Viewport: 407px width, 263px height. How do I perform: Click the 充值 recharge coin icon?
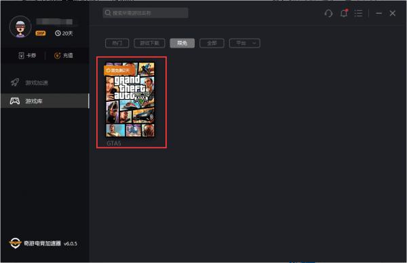pos(57,56)
